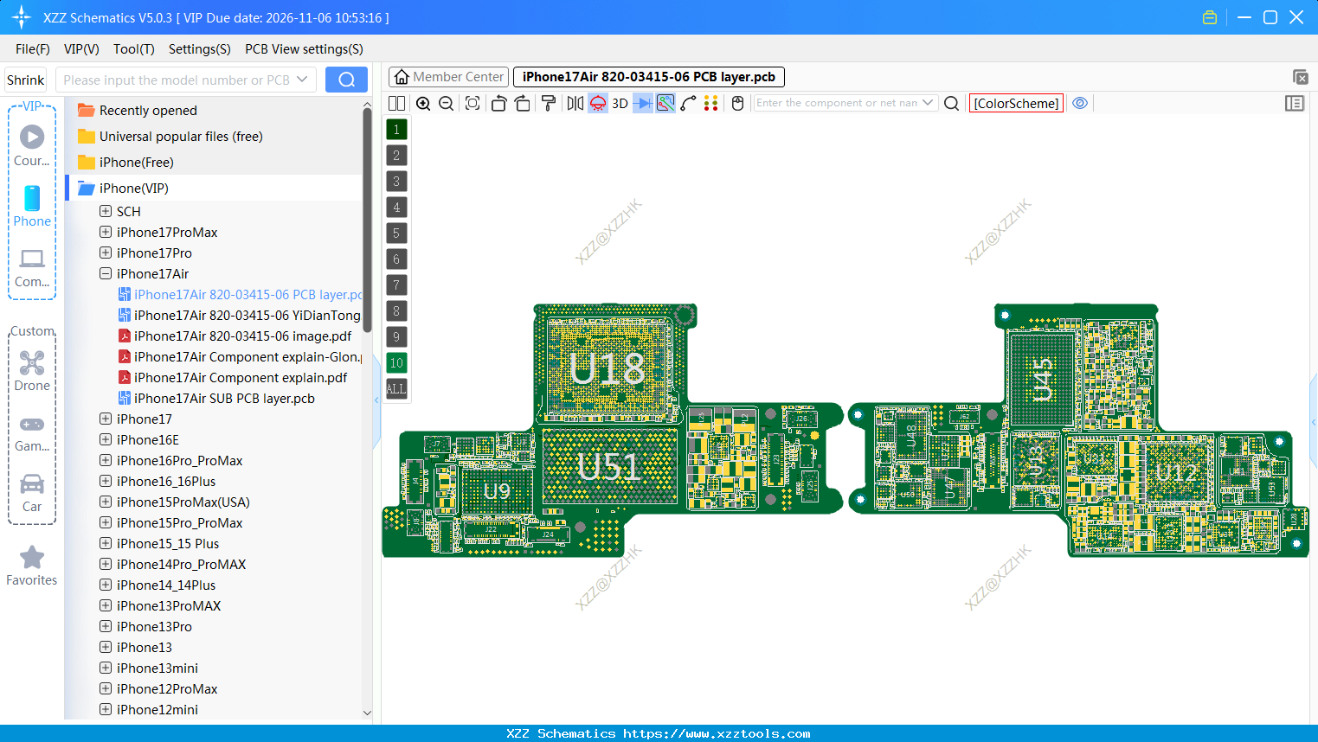This screenshot has height=742, width=1318.
Task: Click the mouse settings icon in toolbar
Action: [x=736, y=103]
